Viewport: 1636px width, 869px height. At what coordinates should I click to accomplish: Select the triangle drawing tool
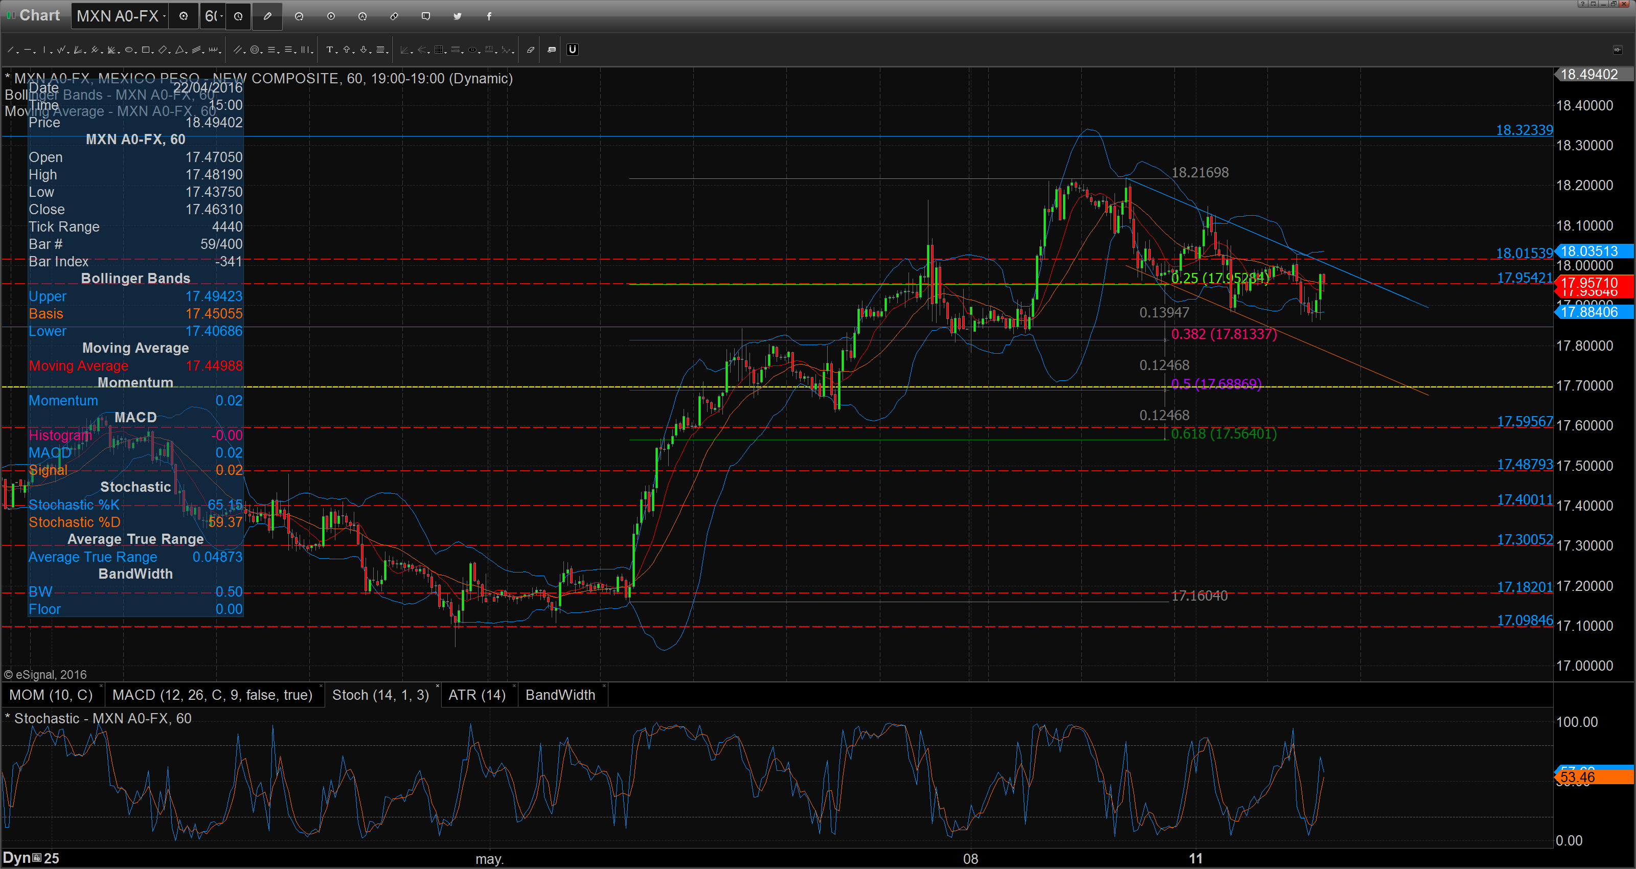[180, 50]
